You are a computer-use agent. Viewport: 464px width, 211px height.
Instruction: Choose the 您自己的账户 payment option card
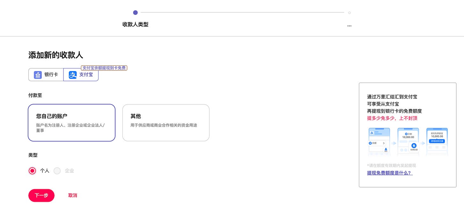click(x=72, y=122)
